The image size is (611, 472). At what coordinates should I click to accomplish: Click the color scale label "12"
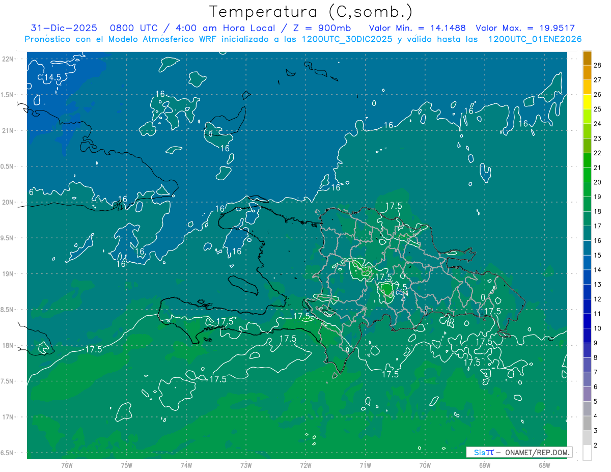[598, 299]
